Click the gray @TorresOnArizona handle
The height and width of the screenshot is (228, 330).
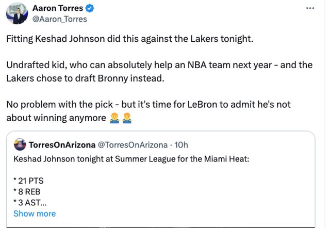(133, 145)
